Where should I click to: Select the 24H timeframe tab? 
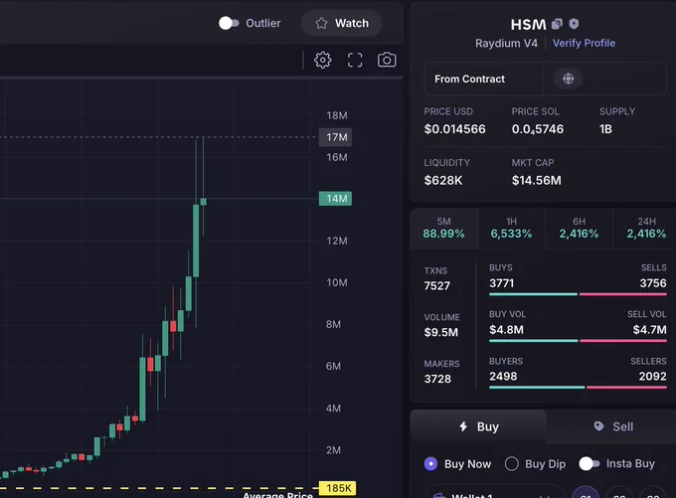tap(646, 228)
